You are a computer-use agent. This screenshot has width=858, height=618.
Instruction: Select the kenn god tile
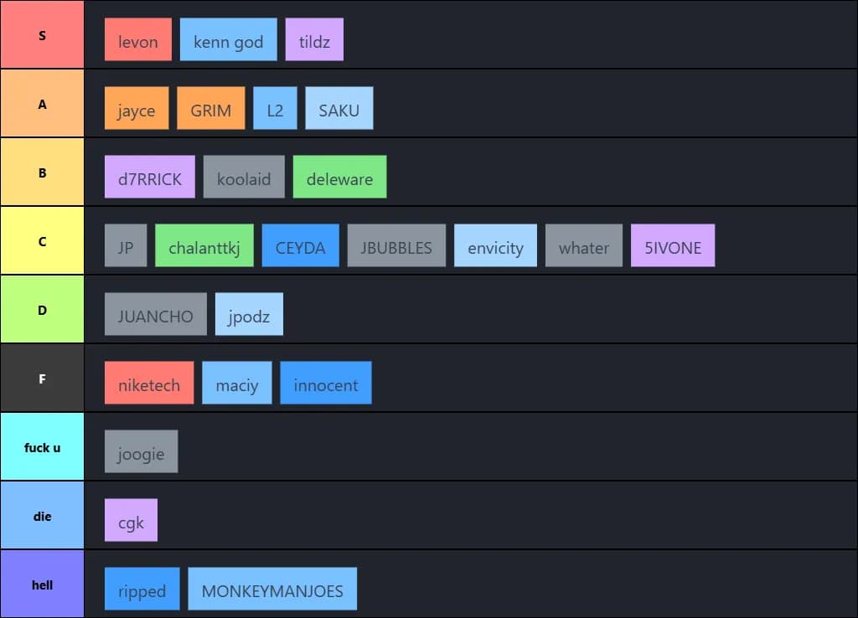(228, 39)
